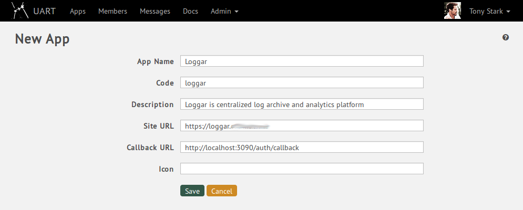Click the UART tree logo icon
523x210 pixels.
click(x=20, y=10)
